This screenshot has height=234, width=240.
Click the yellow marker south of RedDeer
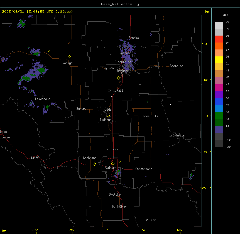click(119, 78)
